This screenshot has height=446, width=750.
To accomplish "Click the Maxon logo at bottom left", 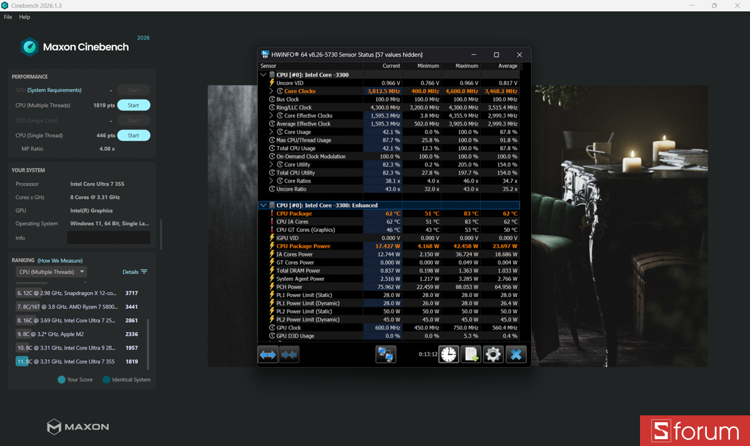I will point(77,427).
